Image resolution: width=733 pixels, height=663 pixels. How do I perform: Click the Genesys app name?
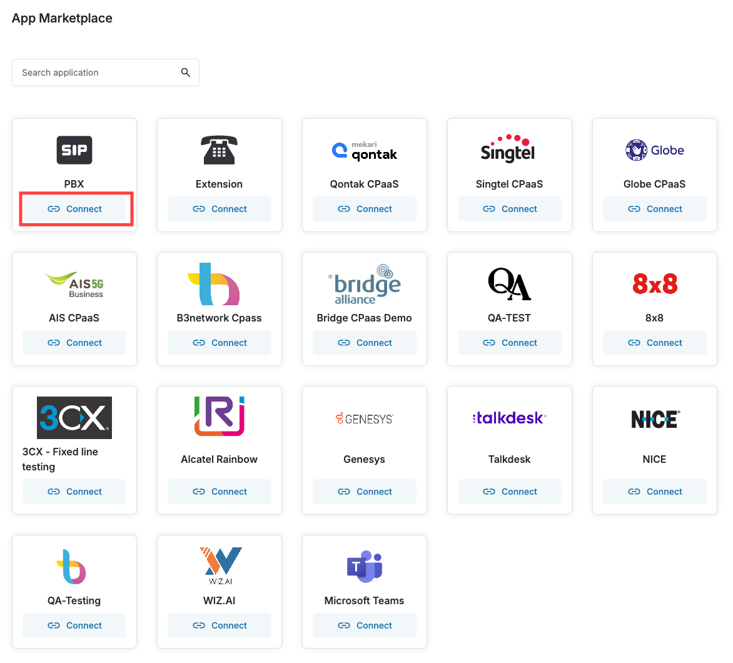click(365, 459)
